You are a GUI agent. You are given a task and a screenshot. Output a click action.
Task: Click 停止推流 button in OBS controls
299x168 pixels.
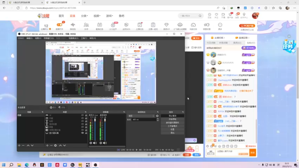click(172, 116)
